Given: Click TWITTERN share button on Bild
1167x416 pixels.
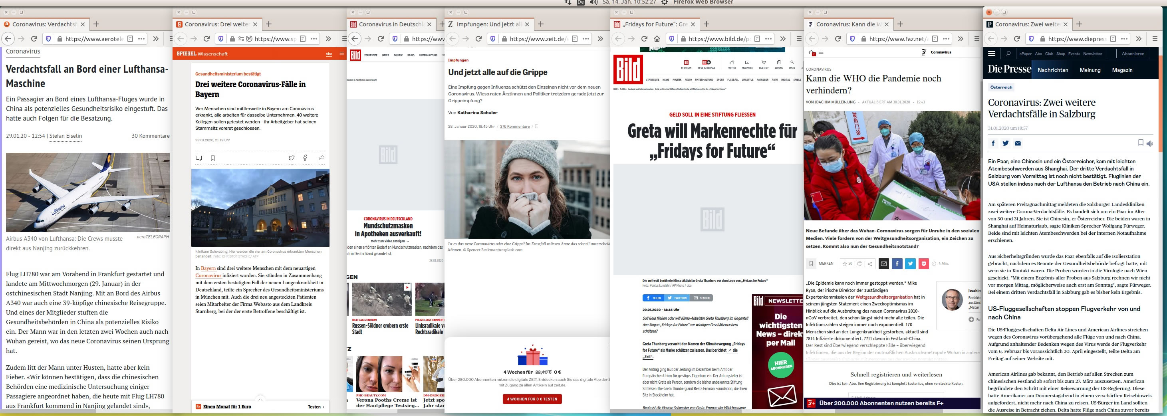Looking at the screenshot, I should pos(677,298).
